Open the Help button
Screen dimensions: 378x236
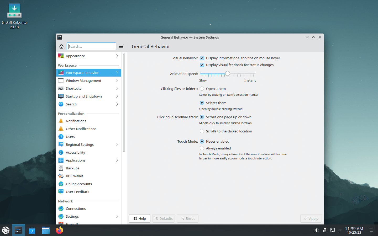[140, 218]
